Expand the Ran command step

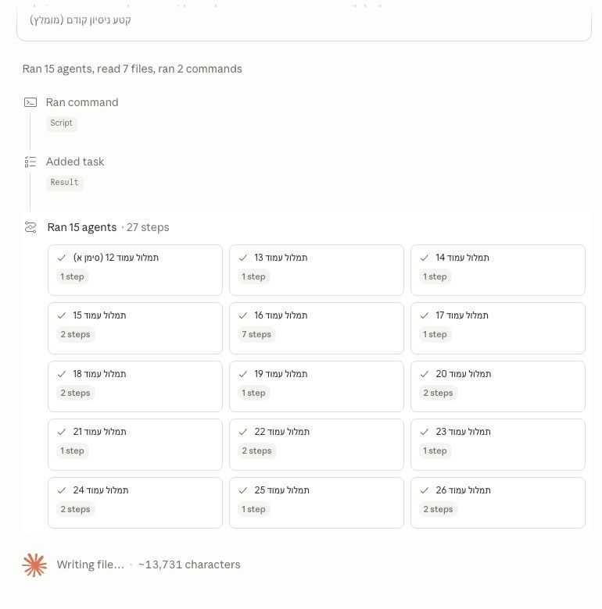click(x=82, y=102)
